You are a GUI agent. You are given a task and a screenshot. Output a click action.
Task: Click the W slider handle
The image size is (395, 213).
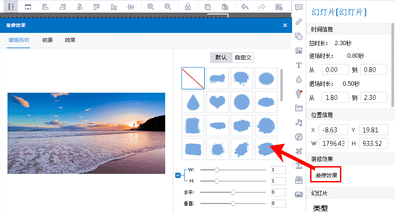[217, 170]
